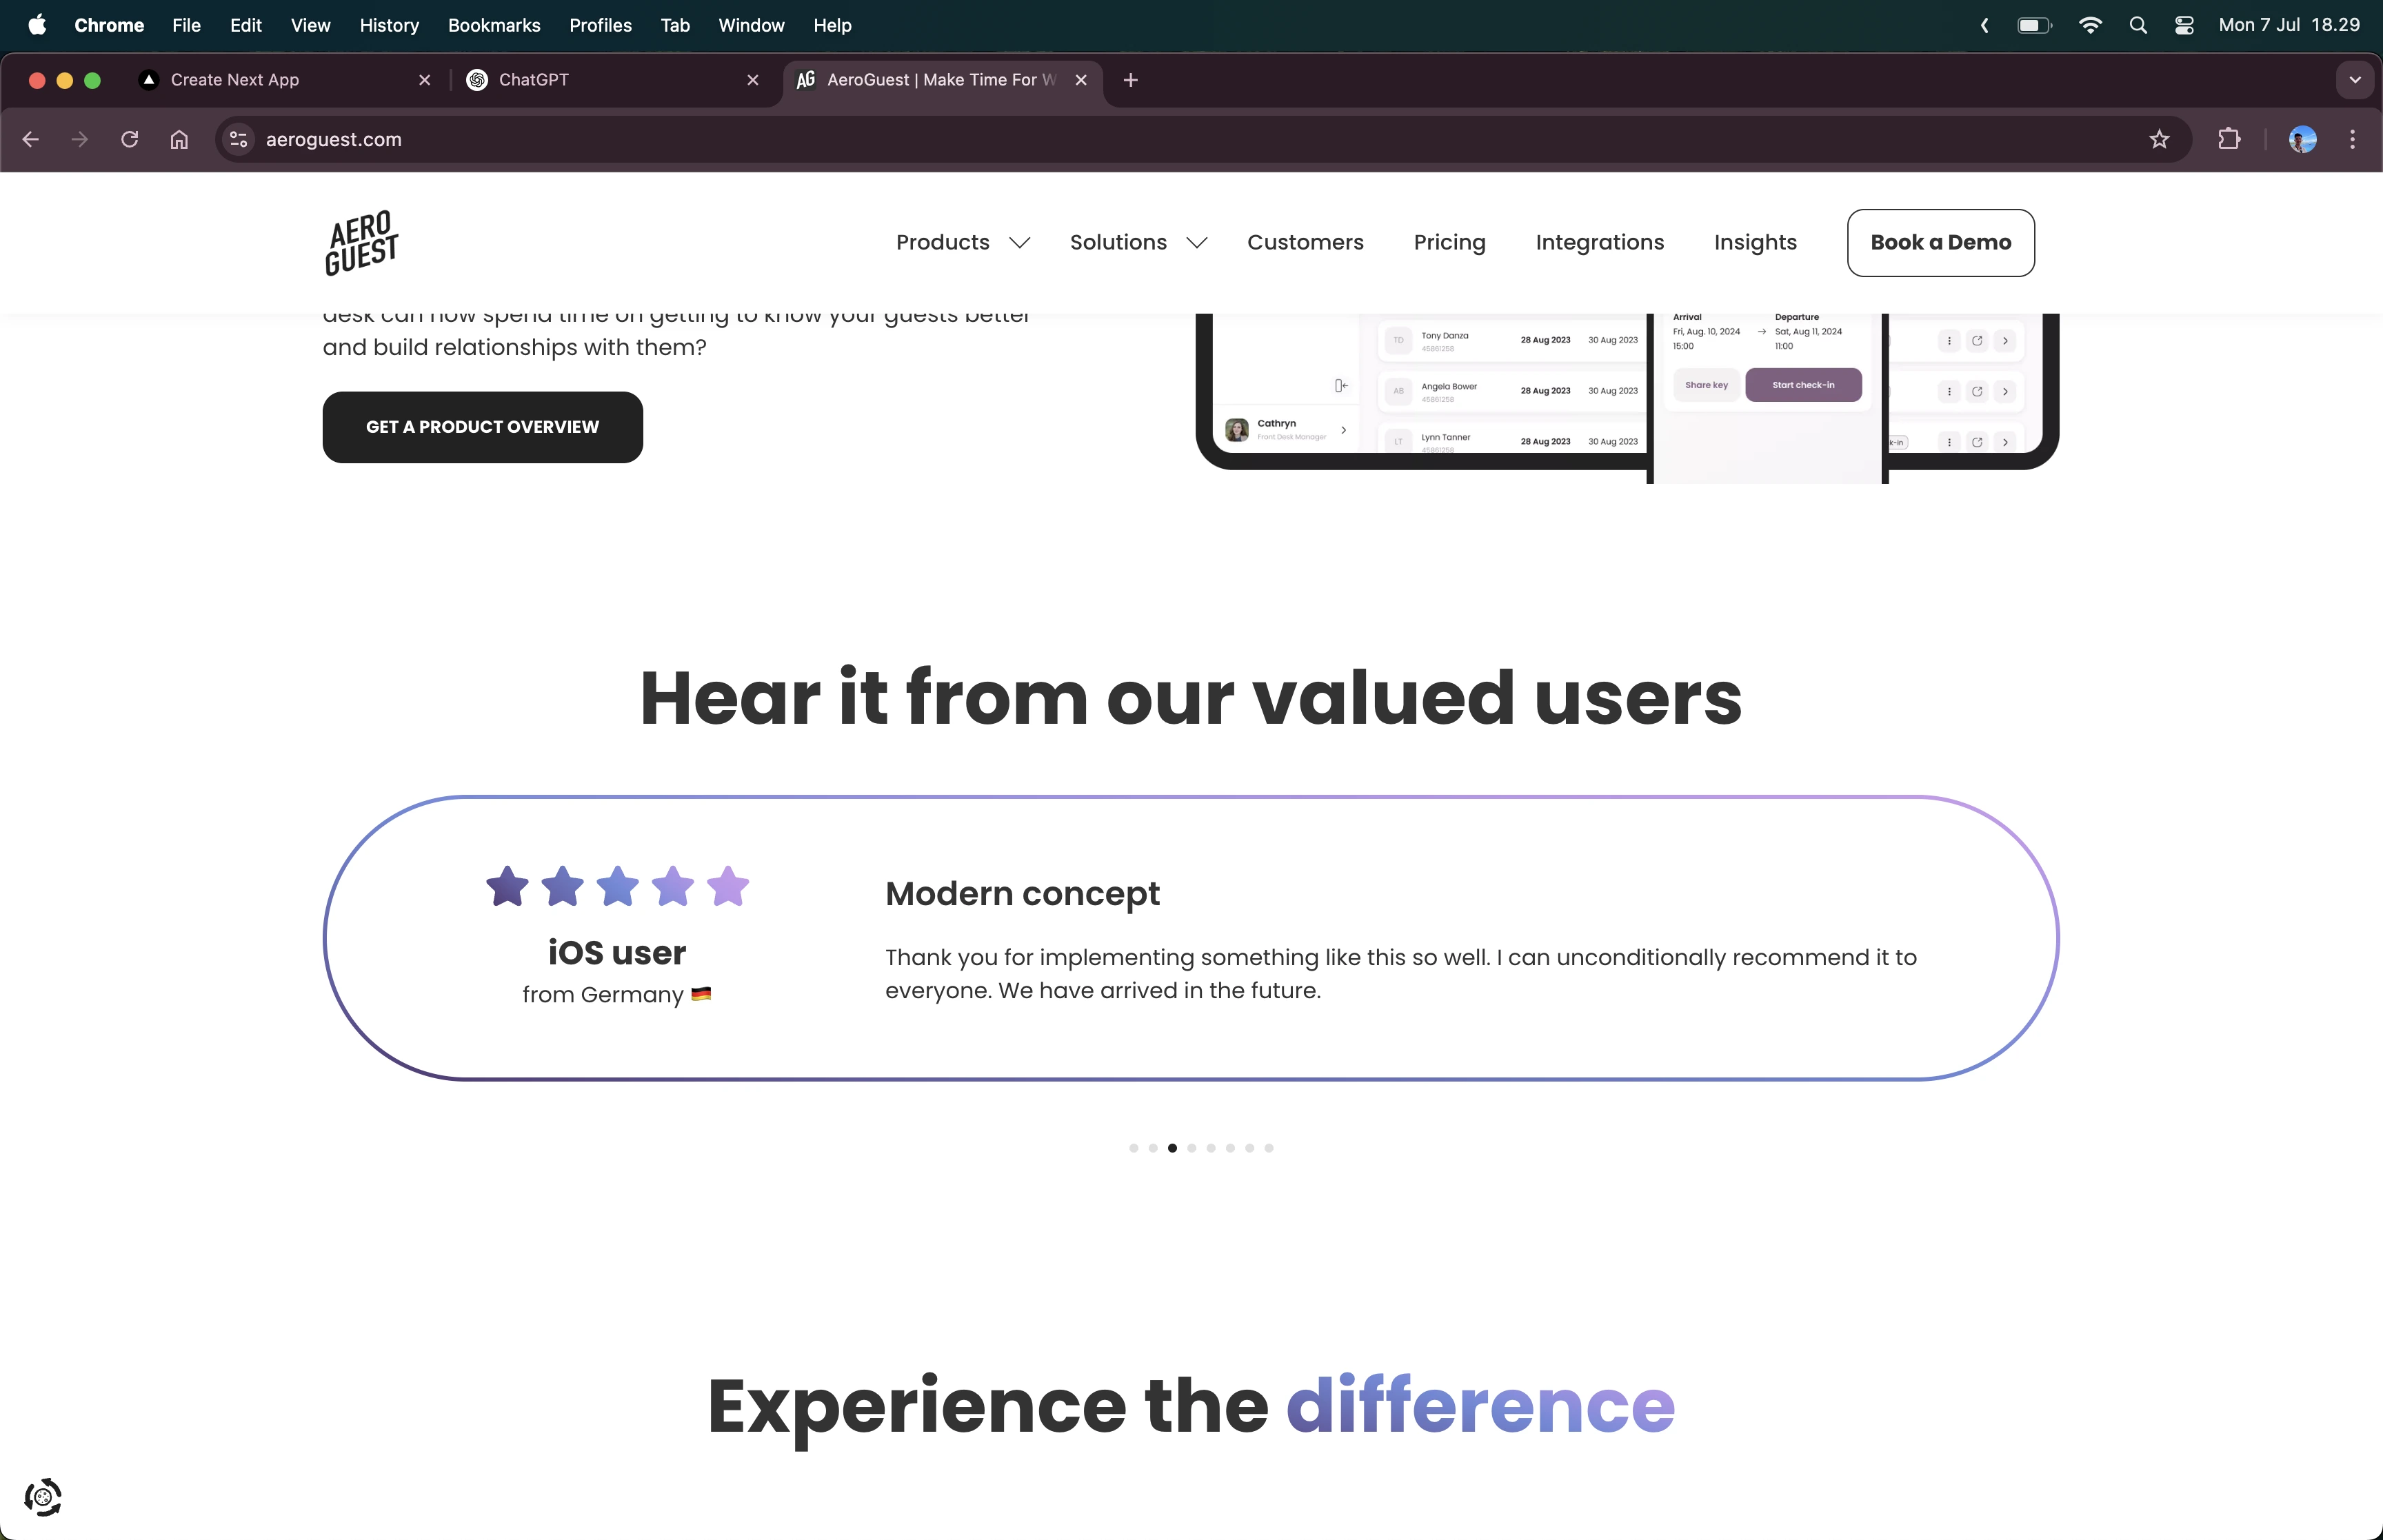Click the Book a Demo button
Screen dimensions: 2383x1540
(x=1940, y=243)
